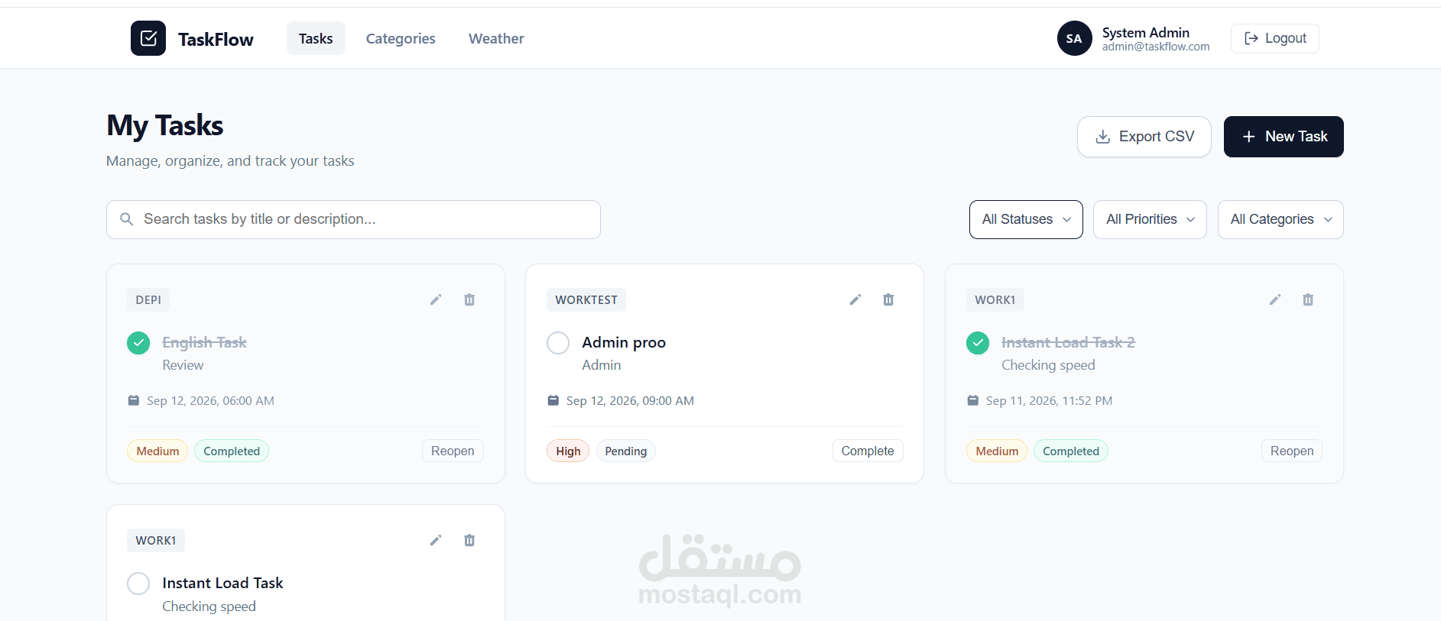Click the My Tasks heading
1441x621 pixels.
(x=165, y=125)
